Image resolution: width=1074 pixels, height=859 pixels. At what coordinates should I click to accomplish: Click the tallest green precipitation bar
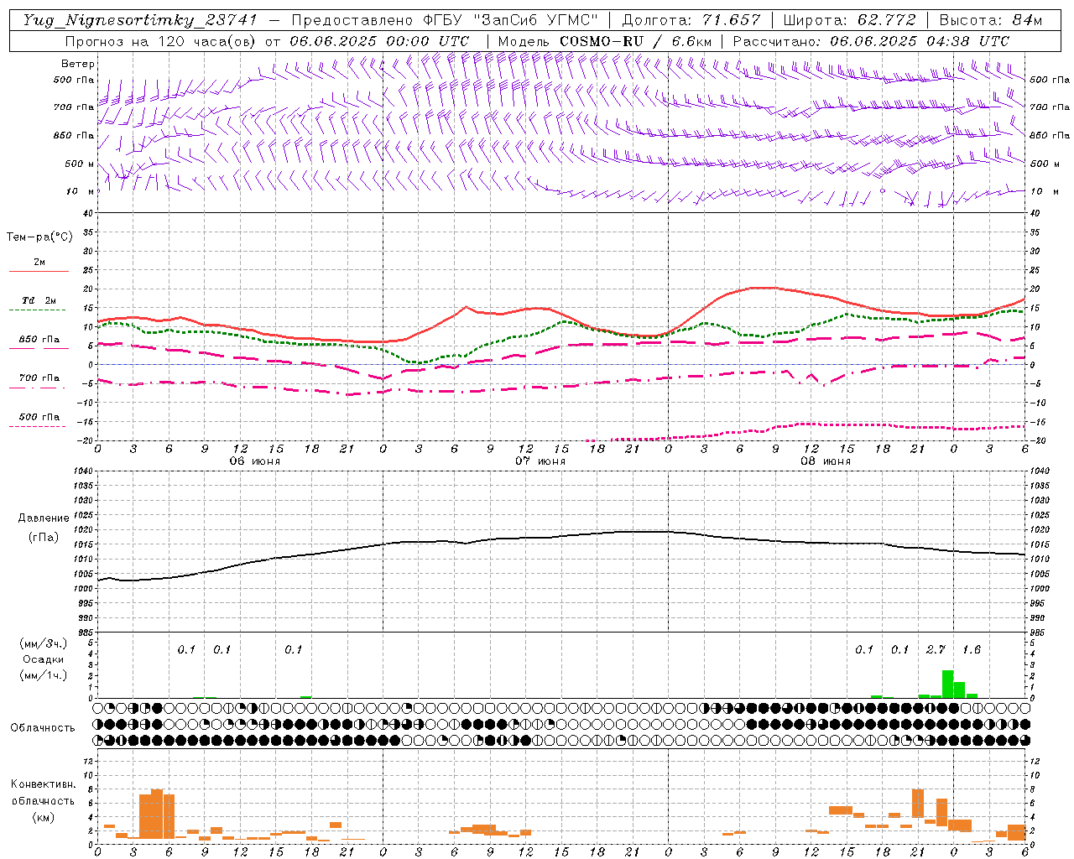pos(947,684)
